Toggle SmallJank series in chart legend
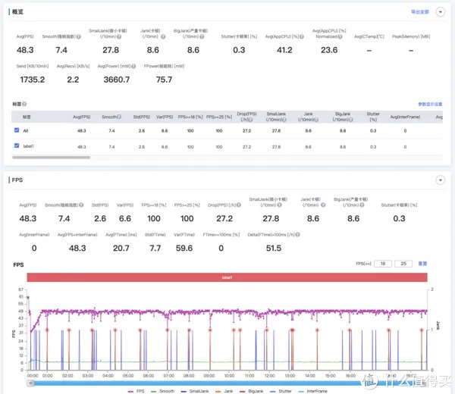 [x=195, y=391]
